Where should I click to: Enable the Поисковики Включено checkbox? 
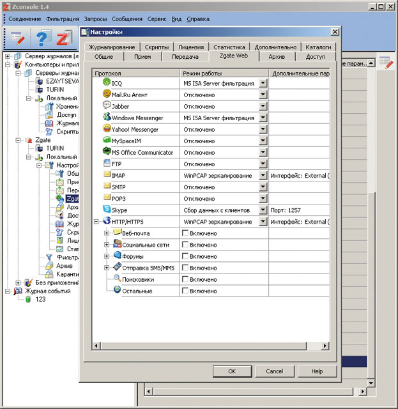[x=185, y=279]
